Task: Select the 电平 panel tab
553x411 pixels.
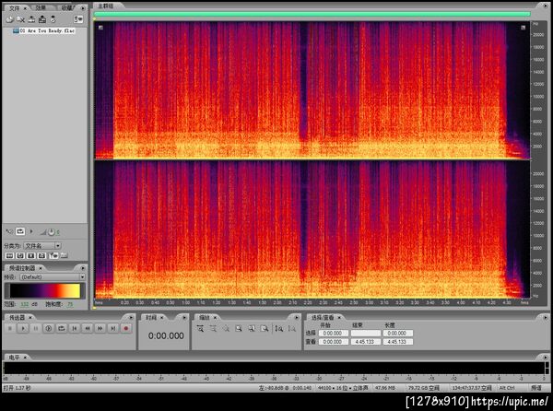Action: 15,358
